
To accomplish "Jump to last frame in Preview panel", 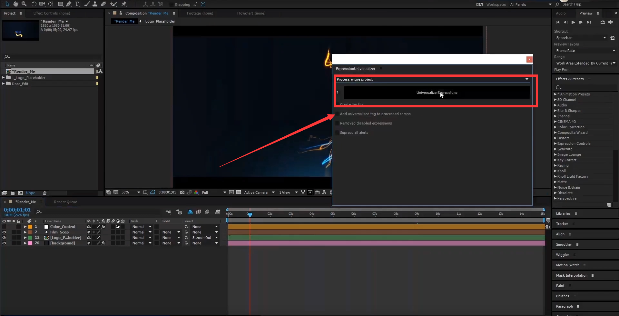I will point(589,22).
